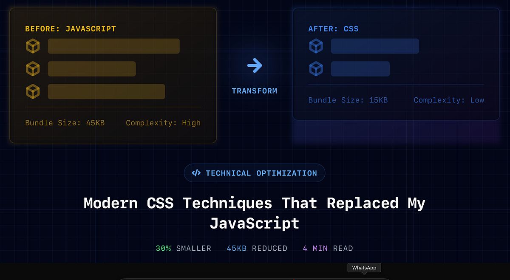Click the blue TRANSFORM arrow icon
510x280 pixels.
(x=255, y=65)
